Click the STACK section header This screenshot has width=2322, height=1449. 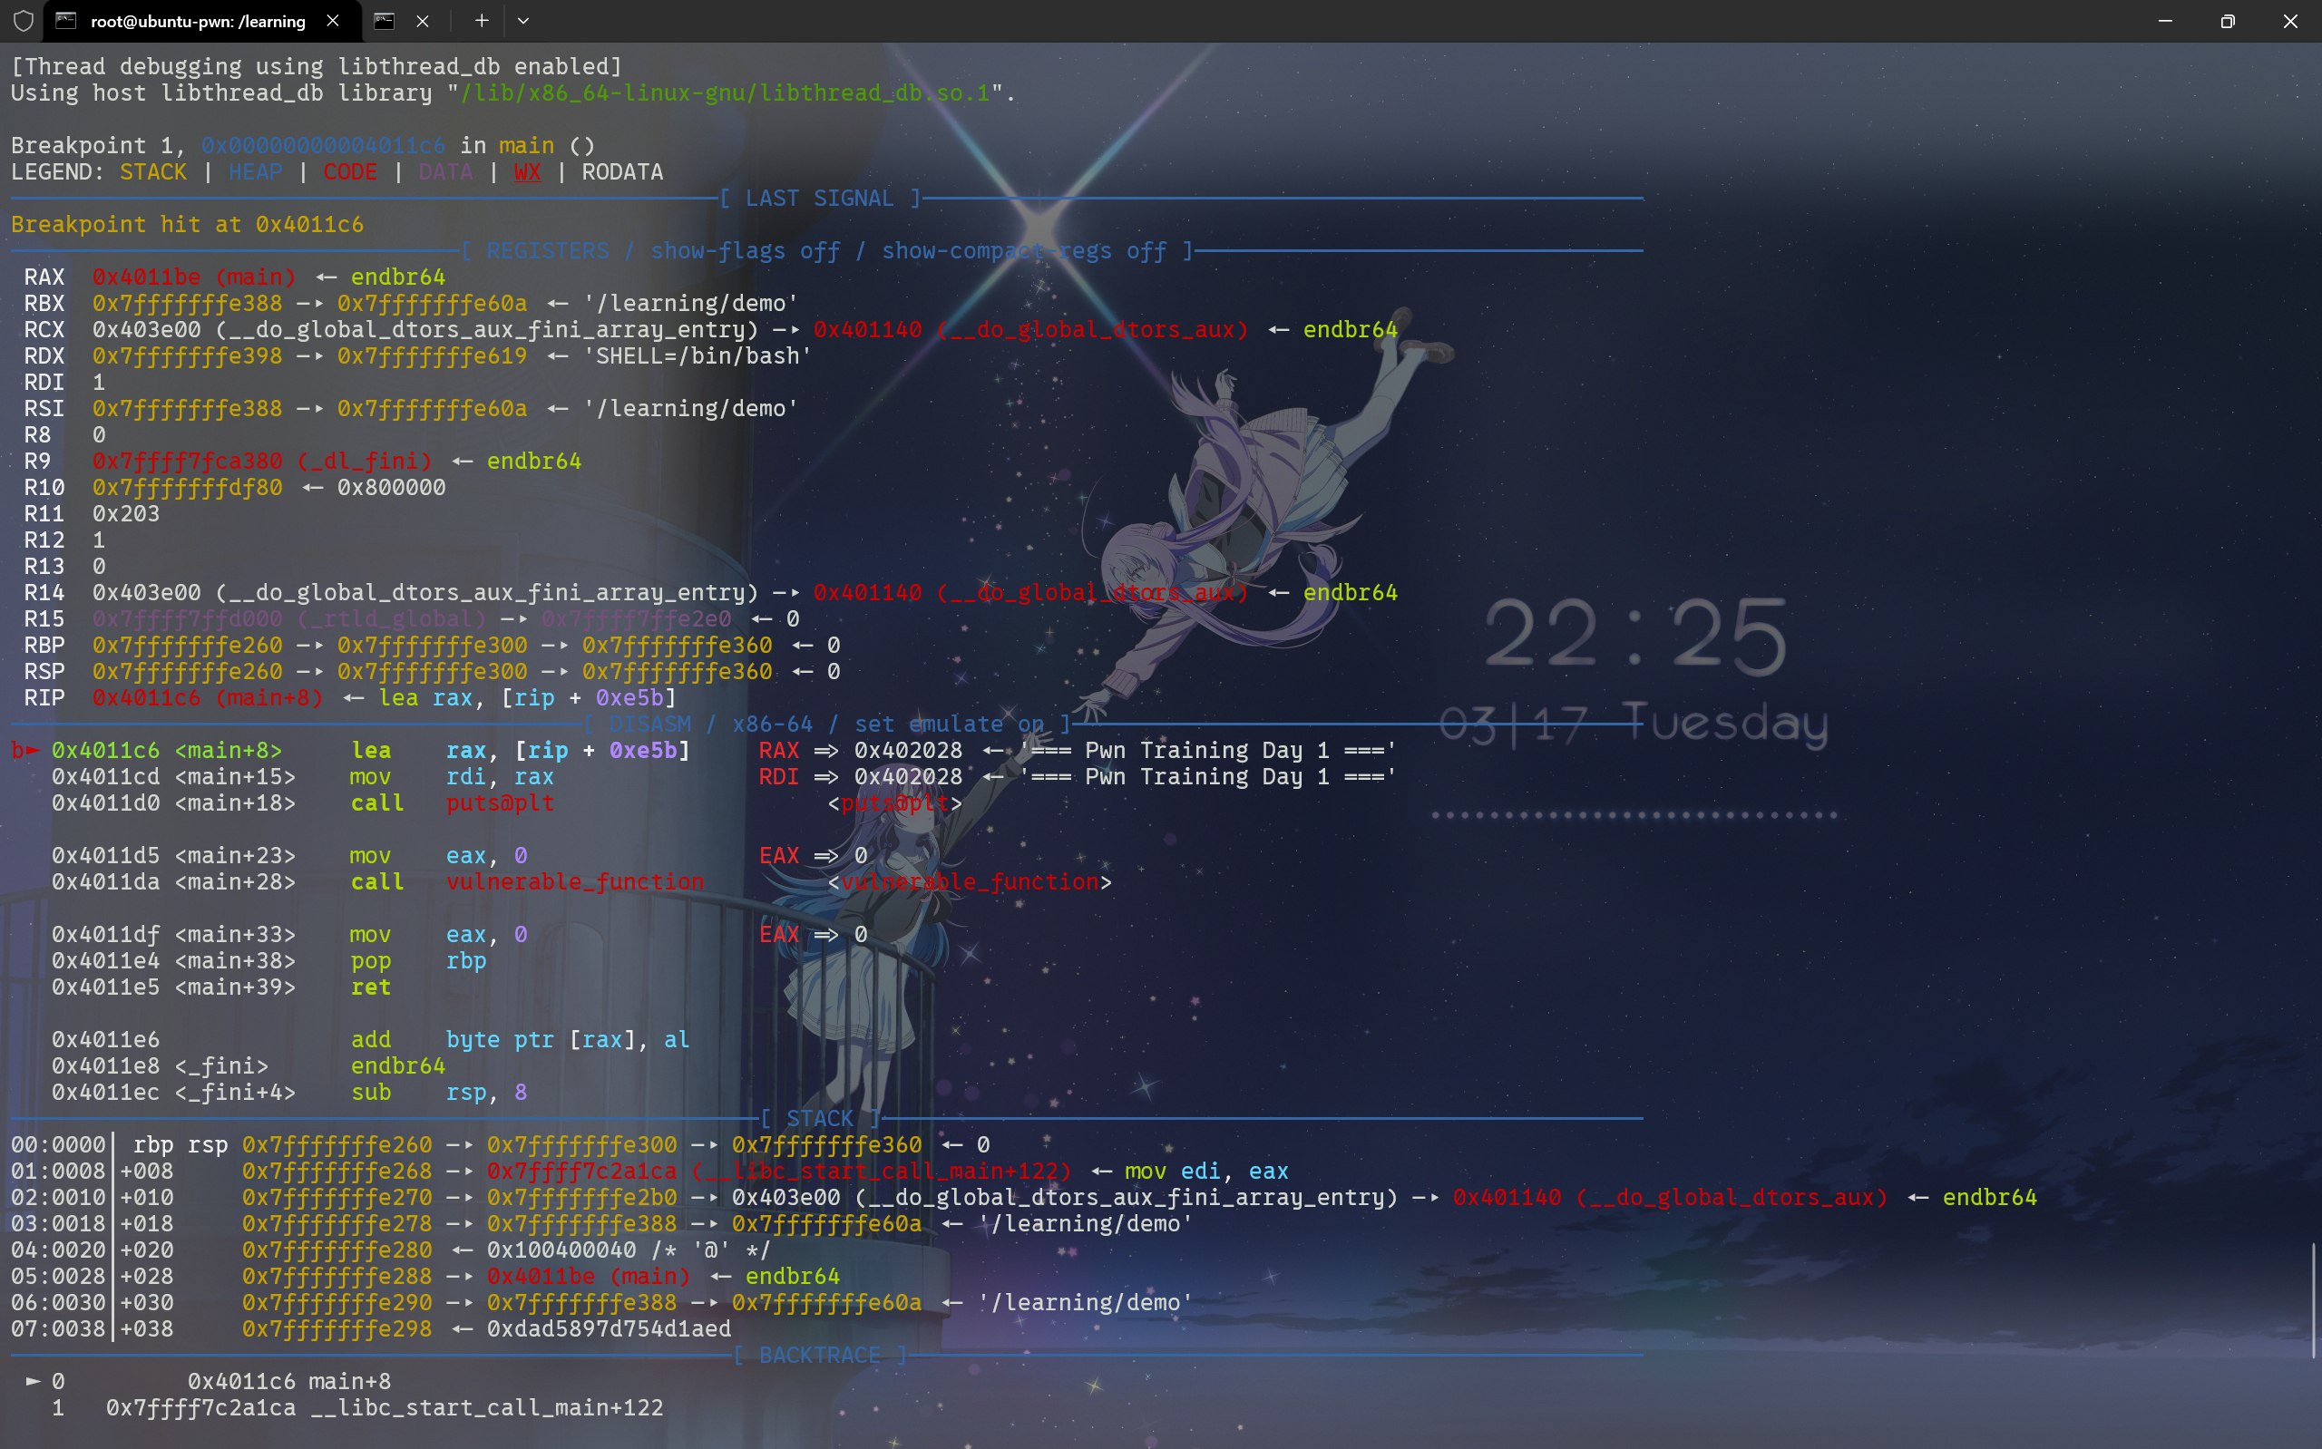point(820,1118)
